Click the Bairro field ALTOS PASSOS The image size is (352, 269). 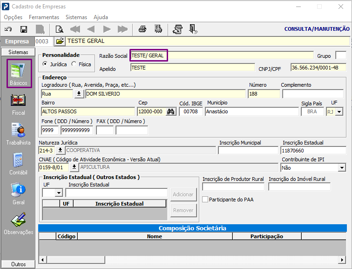click(x=88, y=111)
